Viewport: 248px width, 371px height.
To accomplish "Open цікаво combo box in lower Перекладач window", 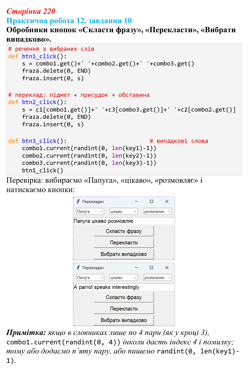I will point(124,278).
